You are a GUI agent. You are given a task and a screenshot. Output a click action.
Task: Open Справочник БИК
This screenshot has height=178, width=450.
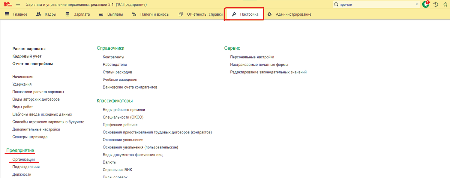[117, 170]
